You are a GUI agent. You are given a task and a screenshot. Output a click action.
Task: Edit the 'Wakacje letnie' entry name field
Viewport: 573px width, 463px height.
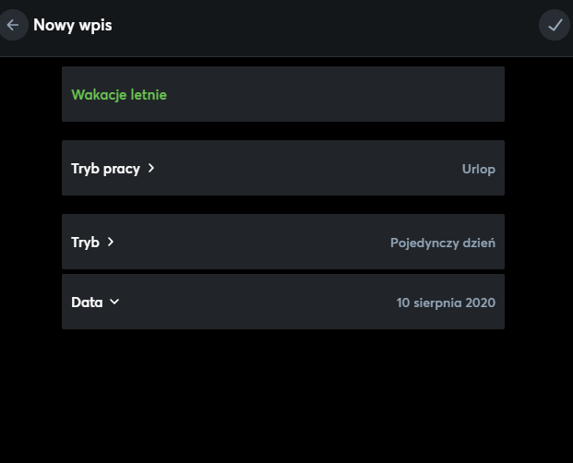[x=119, y=94]
